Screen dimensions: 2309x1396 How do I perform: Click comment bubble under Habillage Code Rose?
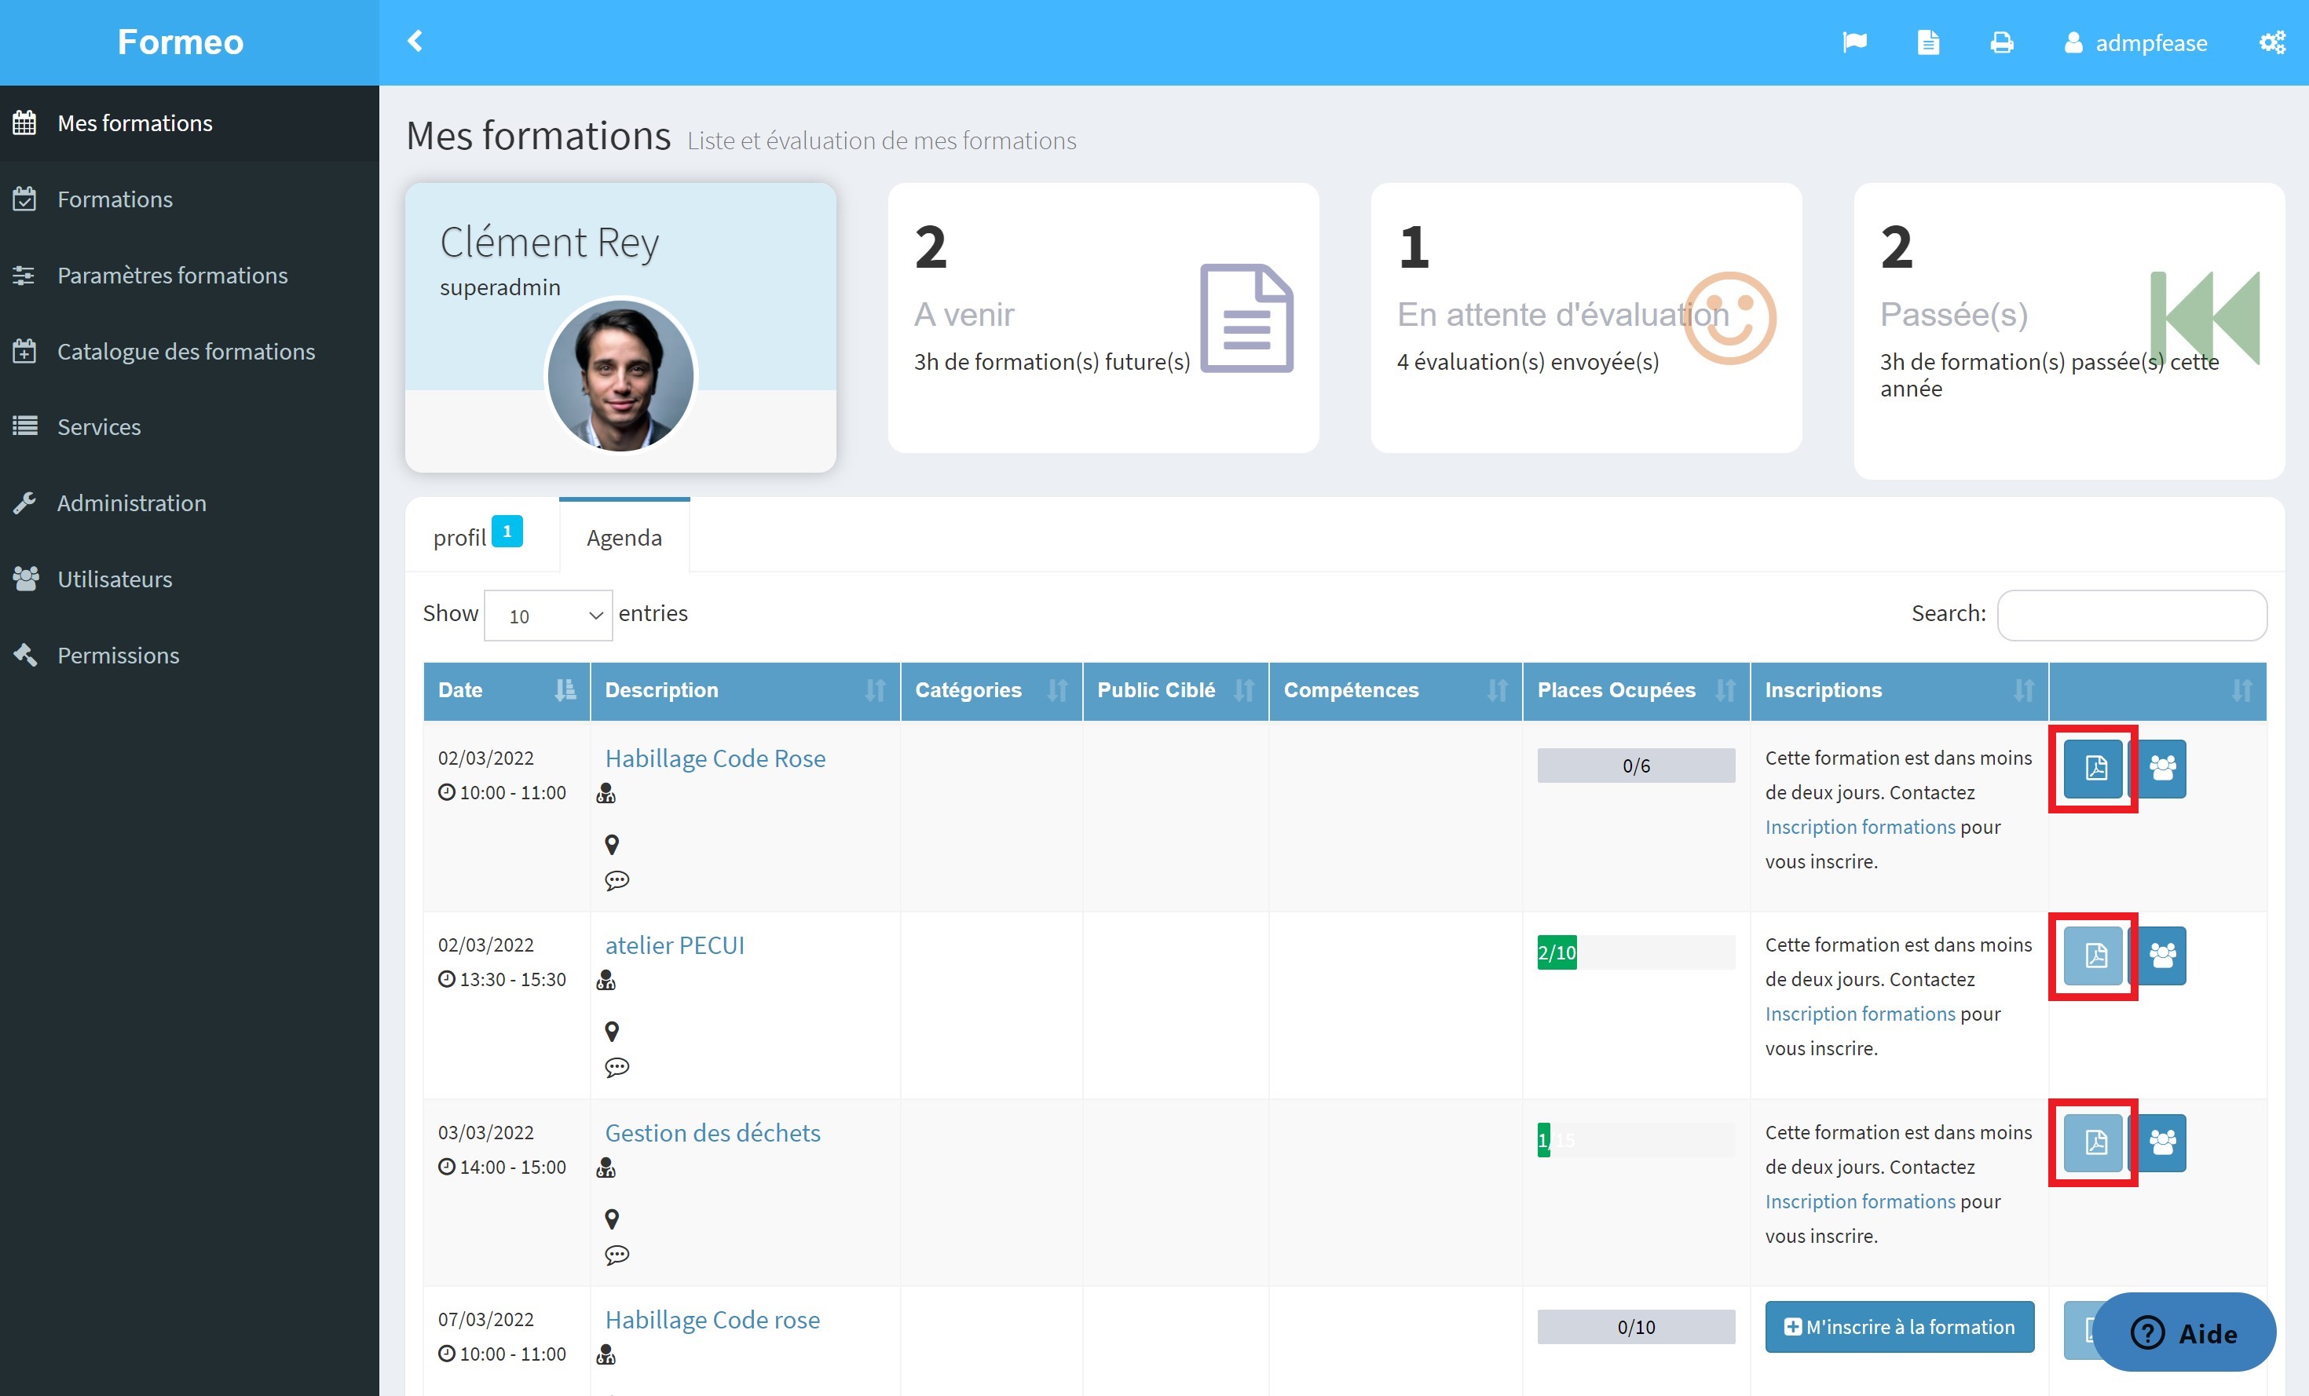click(617, 879)
